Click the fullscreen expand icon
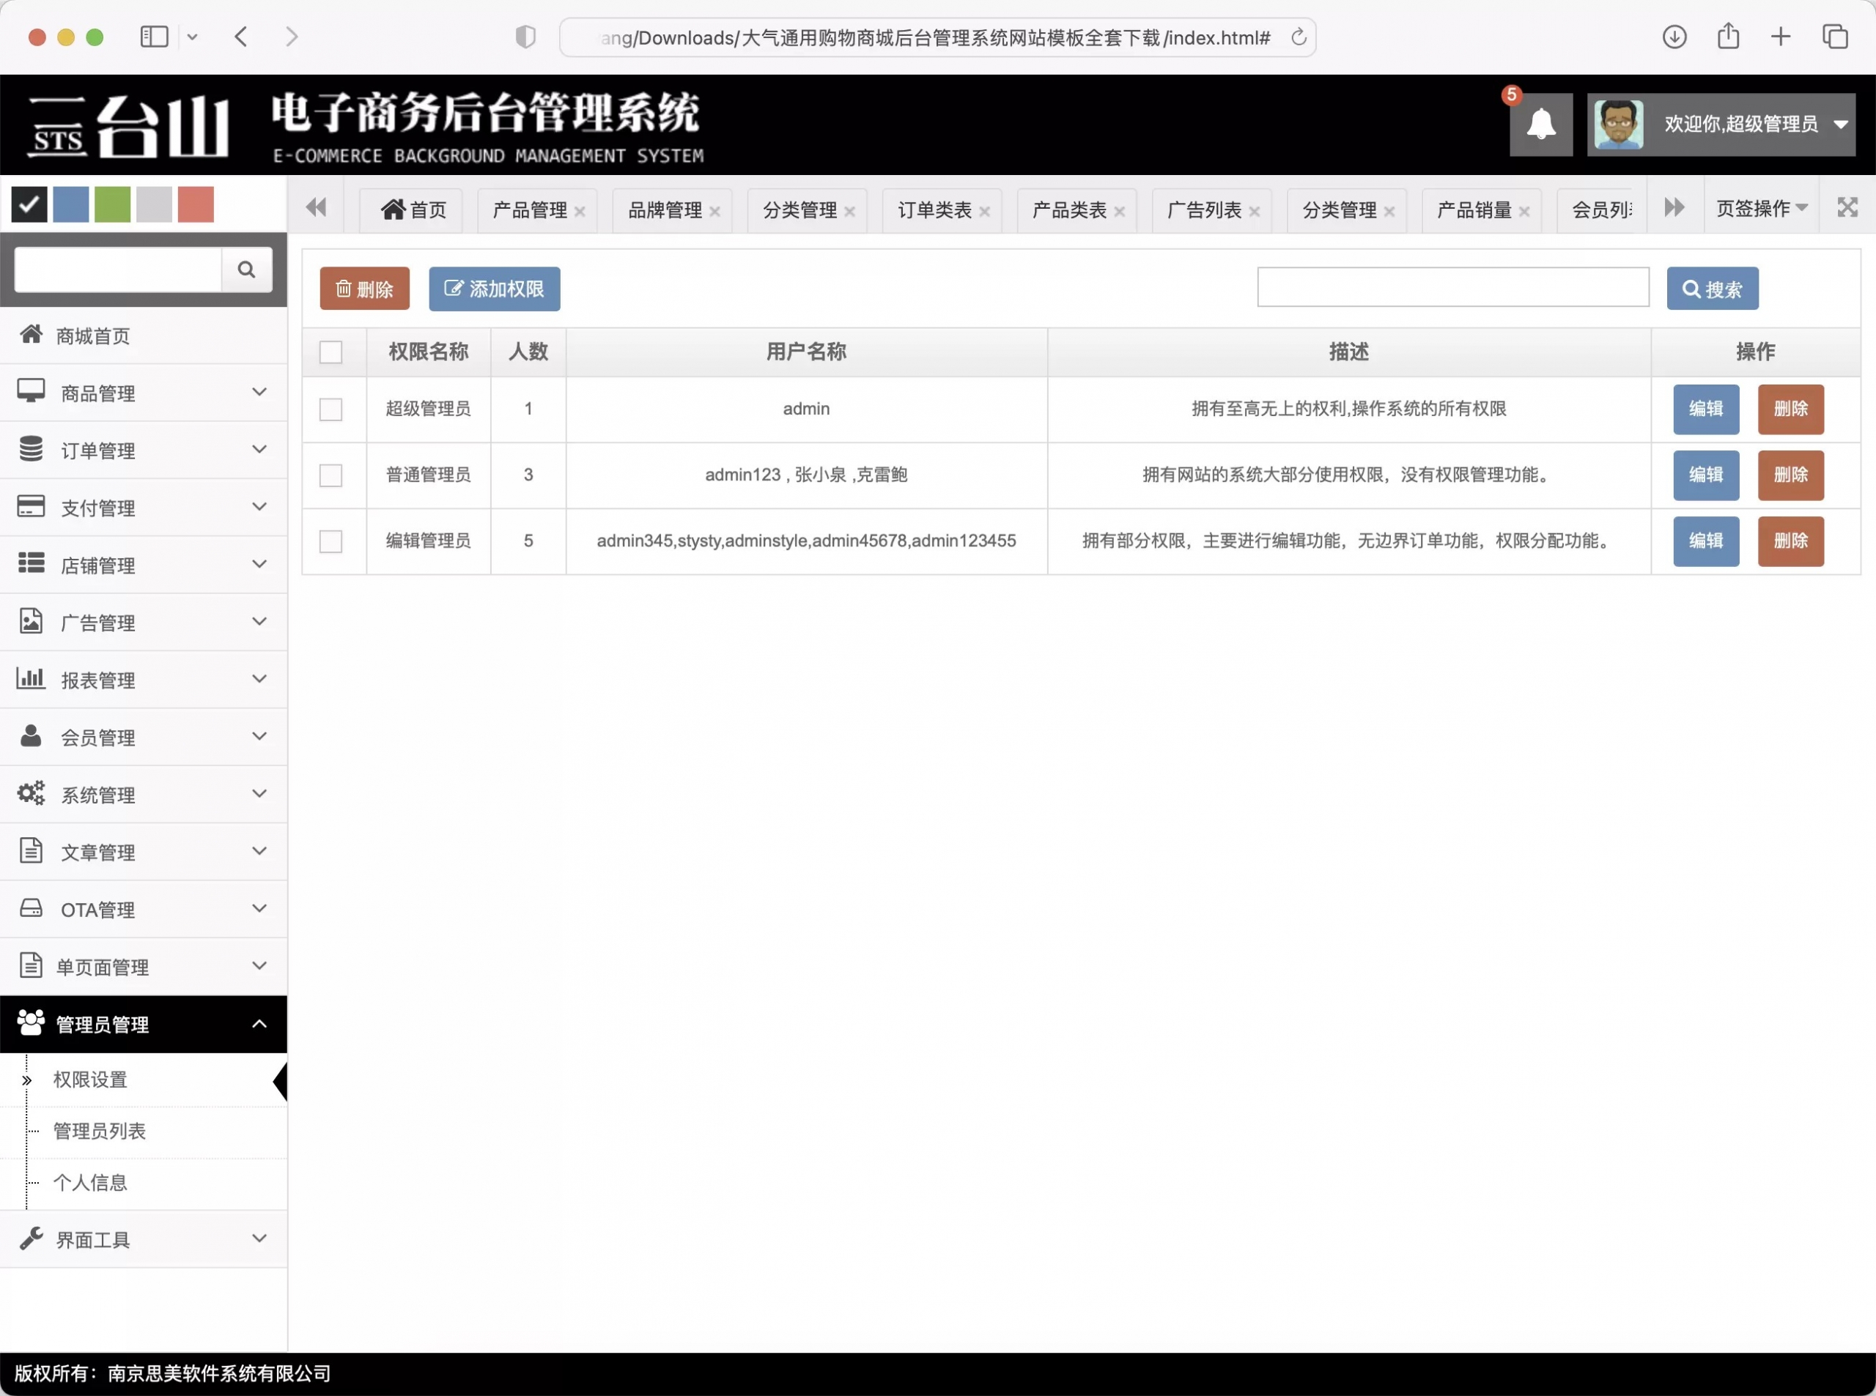 tap(1847, 208)
